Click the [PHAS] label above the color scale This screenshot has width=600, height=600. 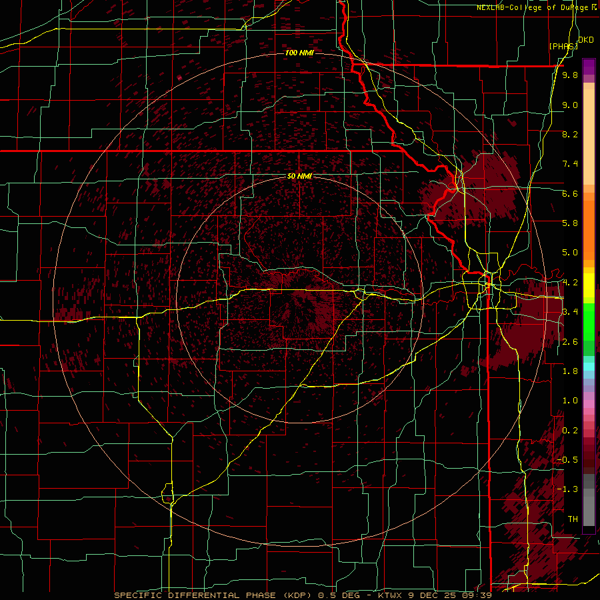pyautogui.click(x=563, y=46)
